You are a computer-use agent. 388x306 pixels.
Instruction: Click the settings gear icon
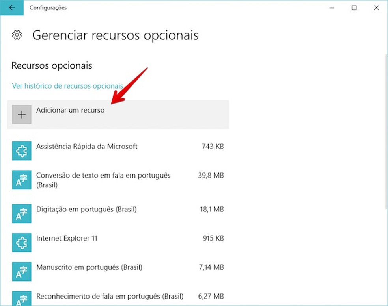click(x=17, y=35)
